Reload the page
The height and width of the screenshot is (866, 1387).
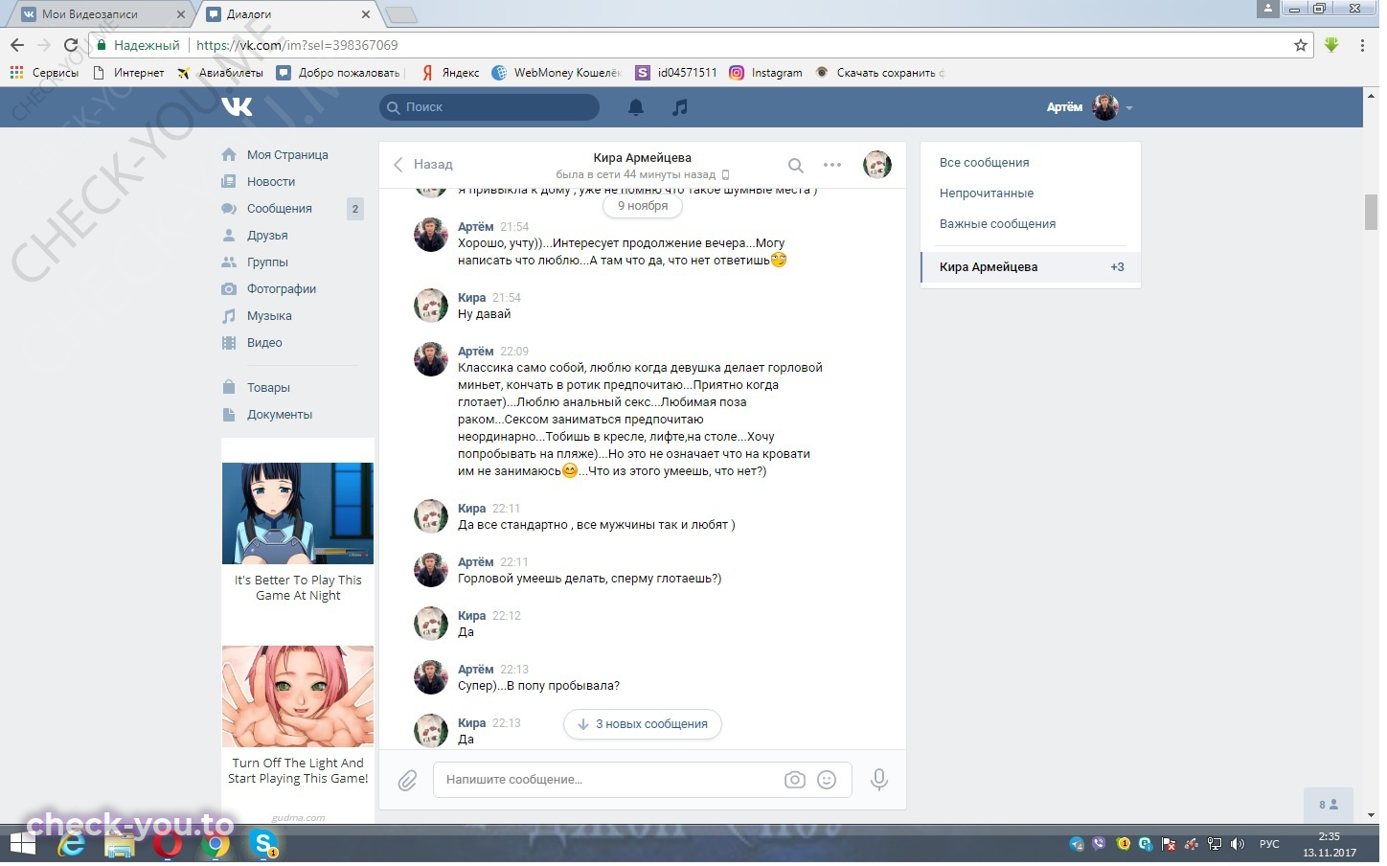pyautogui.click(x=70, y=45)
